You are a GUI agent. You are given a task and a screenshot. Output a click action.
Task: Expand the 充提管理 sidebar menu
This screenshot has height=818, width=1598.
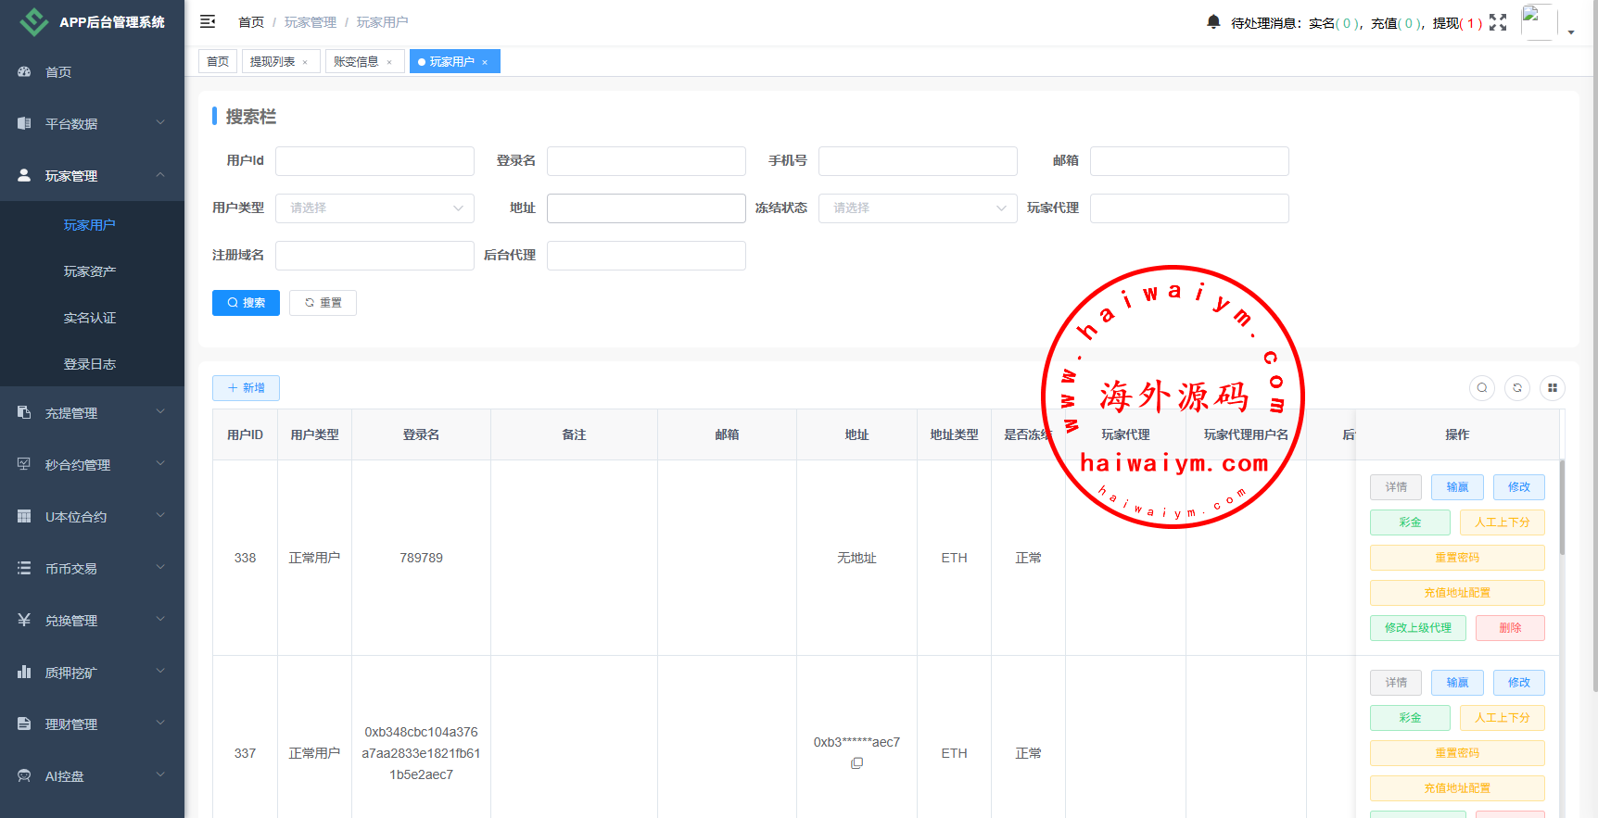92,413
